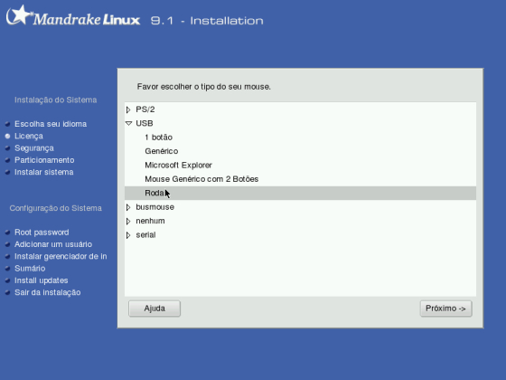Select the serial row label
The height and width of the screenshot is (380, 506).
145,235
